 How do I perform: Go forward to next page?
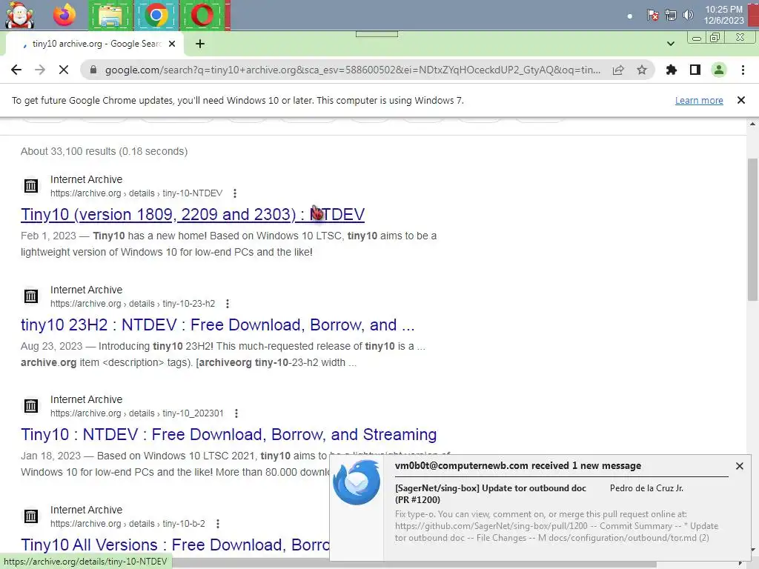[40, 70]
